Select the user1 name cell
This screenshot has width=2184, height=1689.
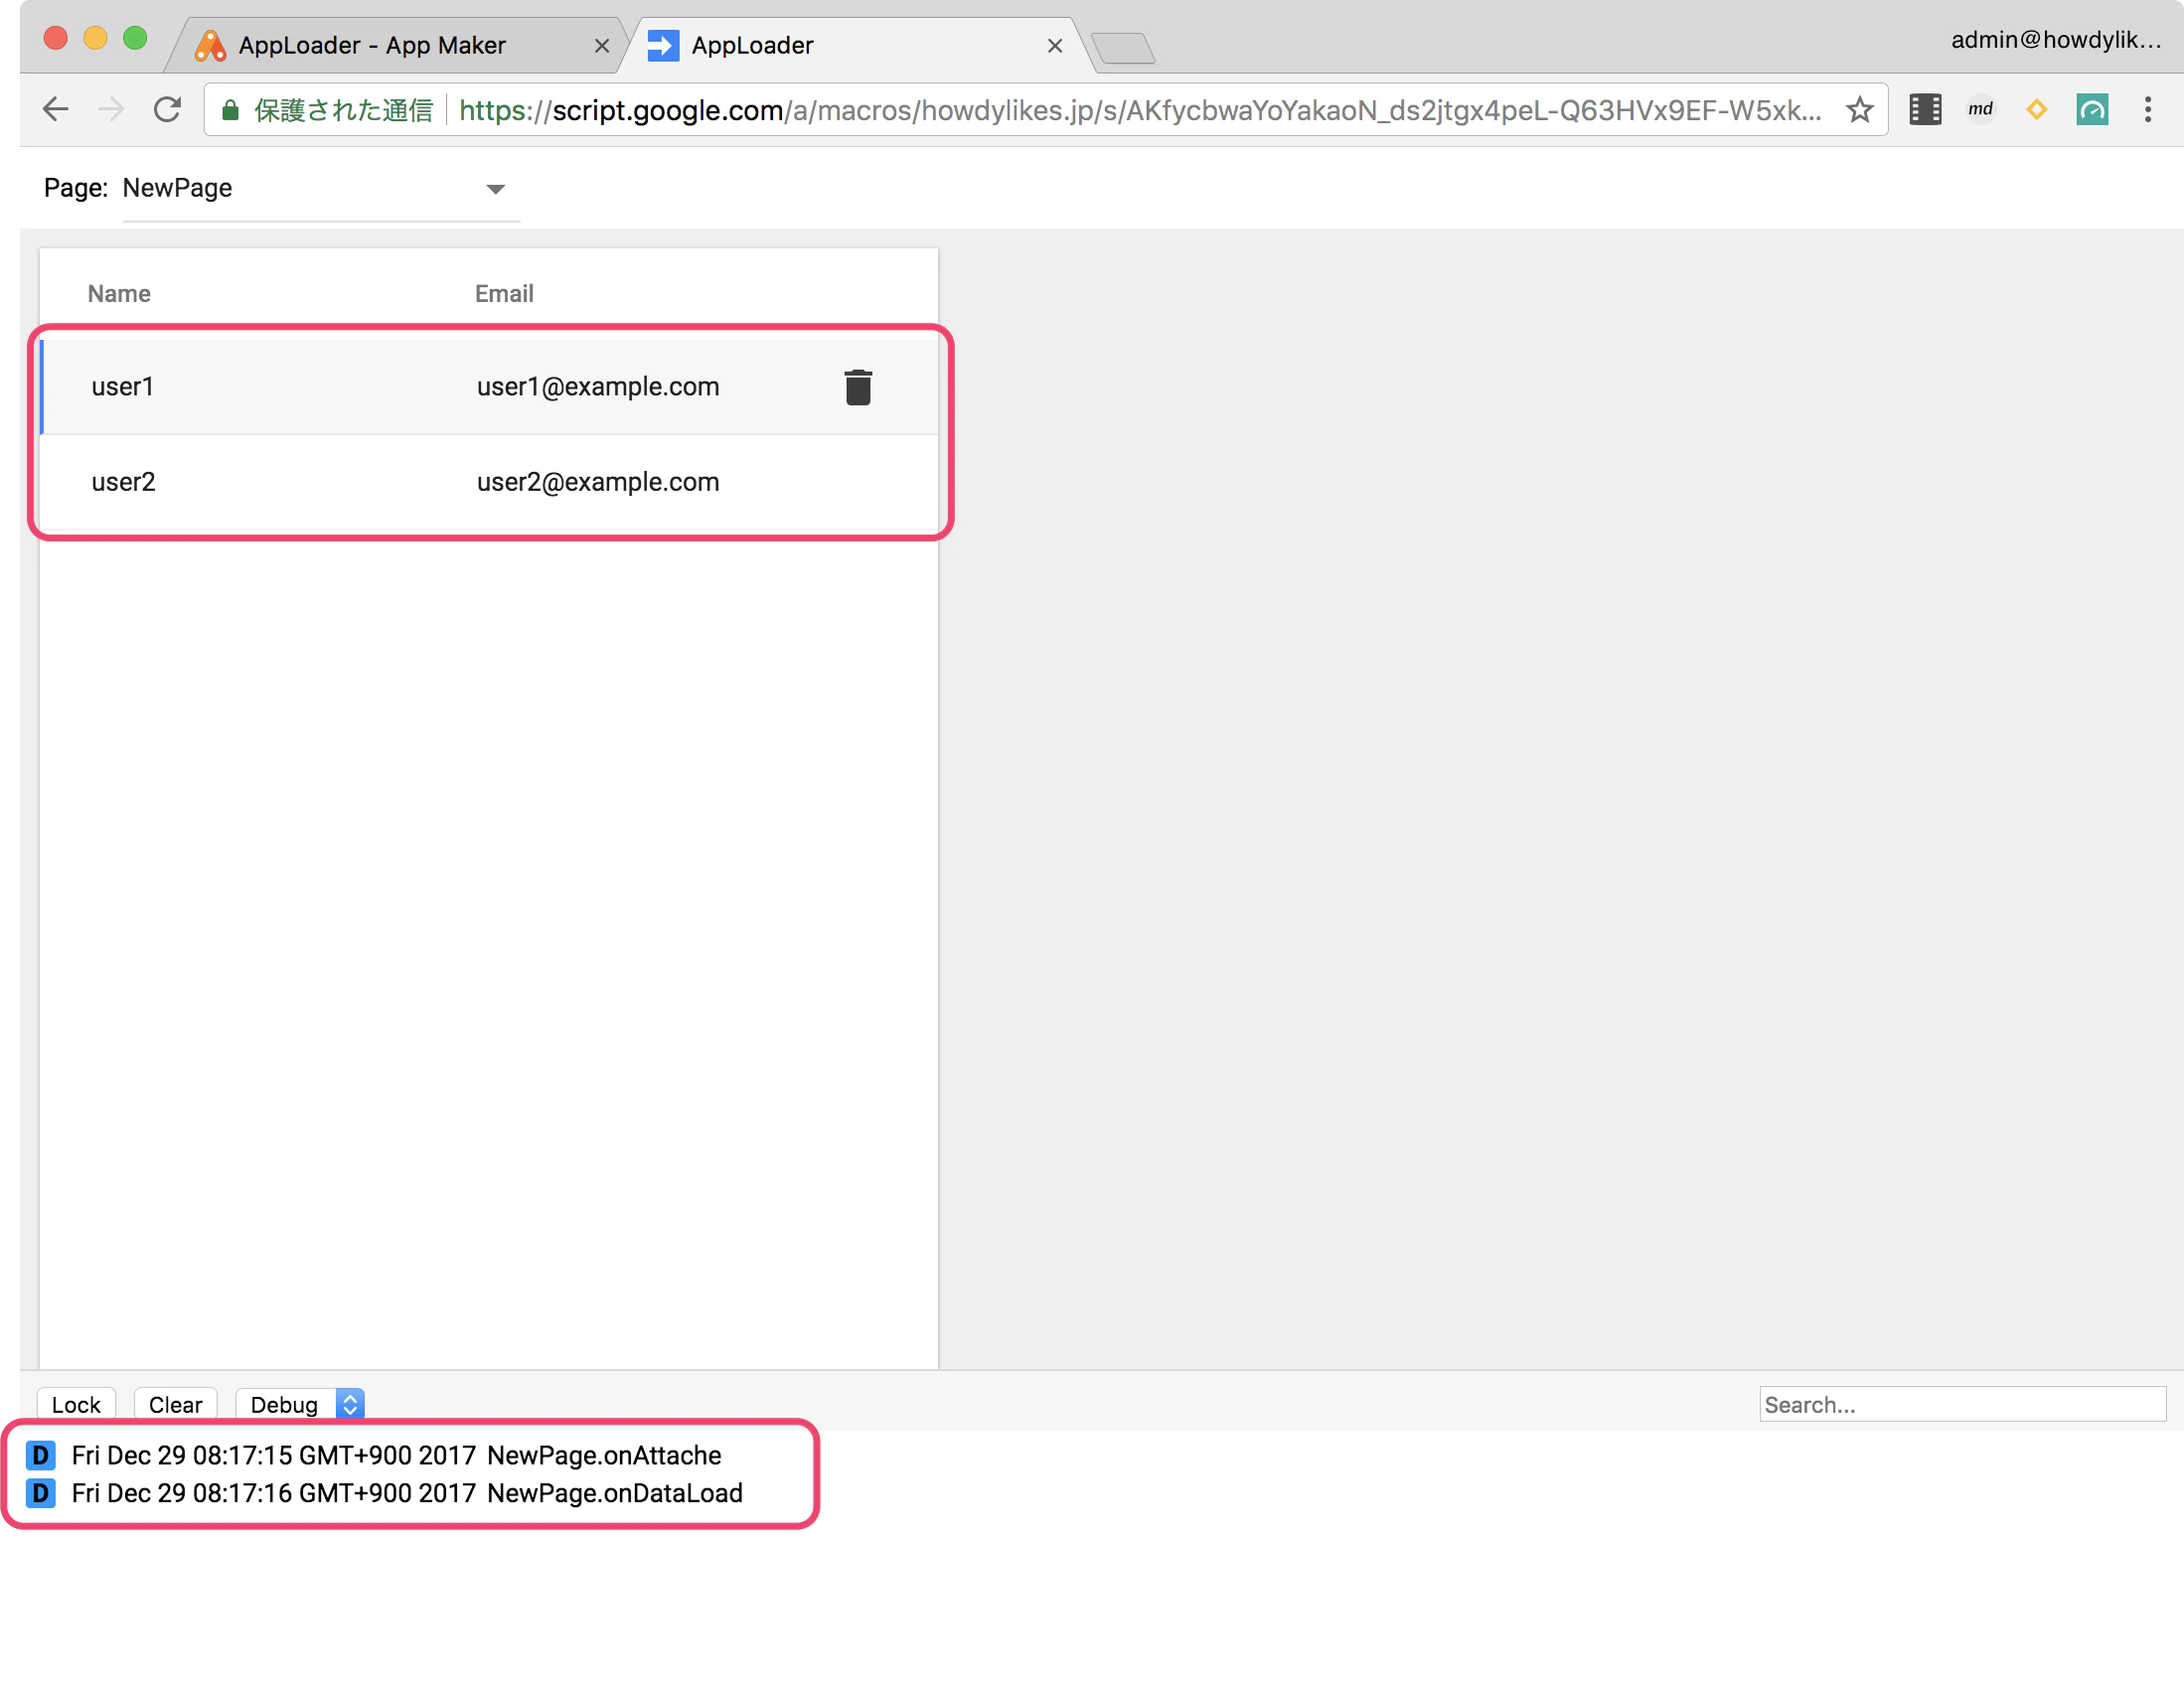click(x=123, y=387)
